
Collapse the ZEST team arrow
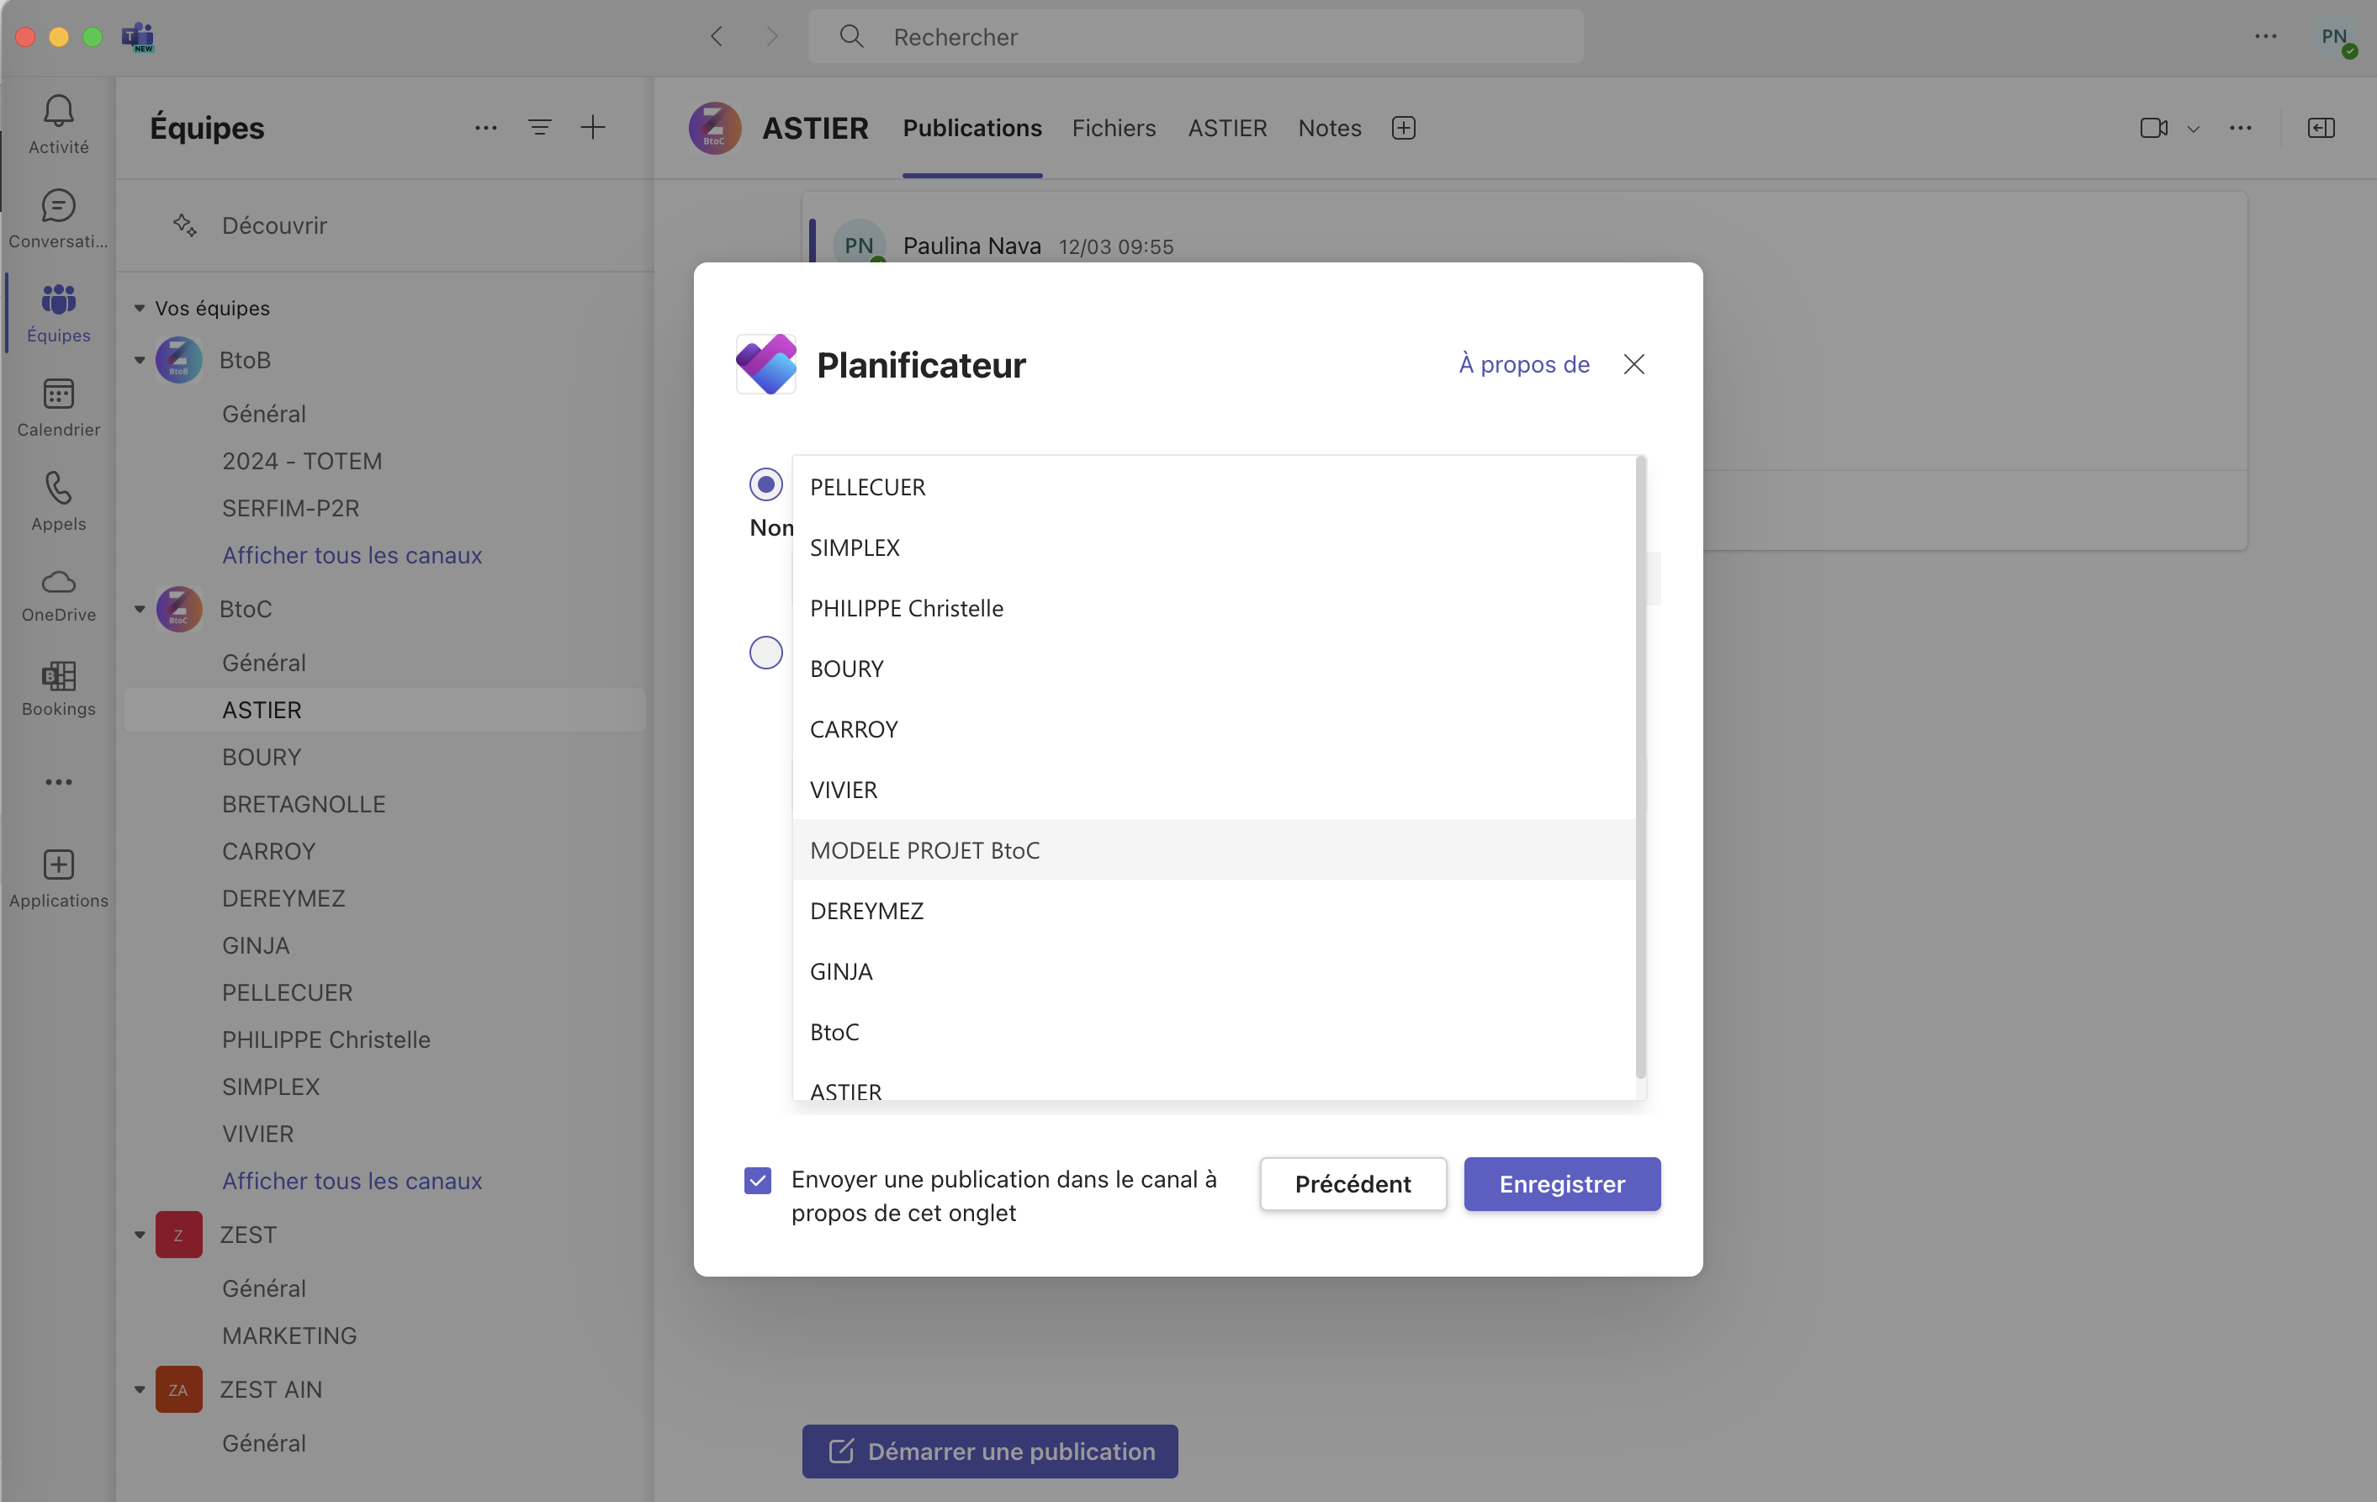139,1235
